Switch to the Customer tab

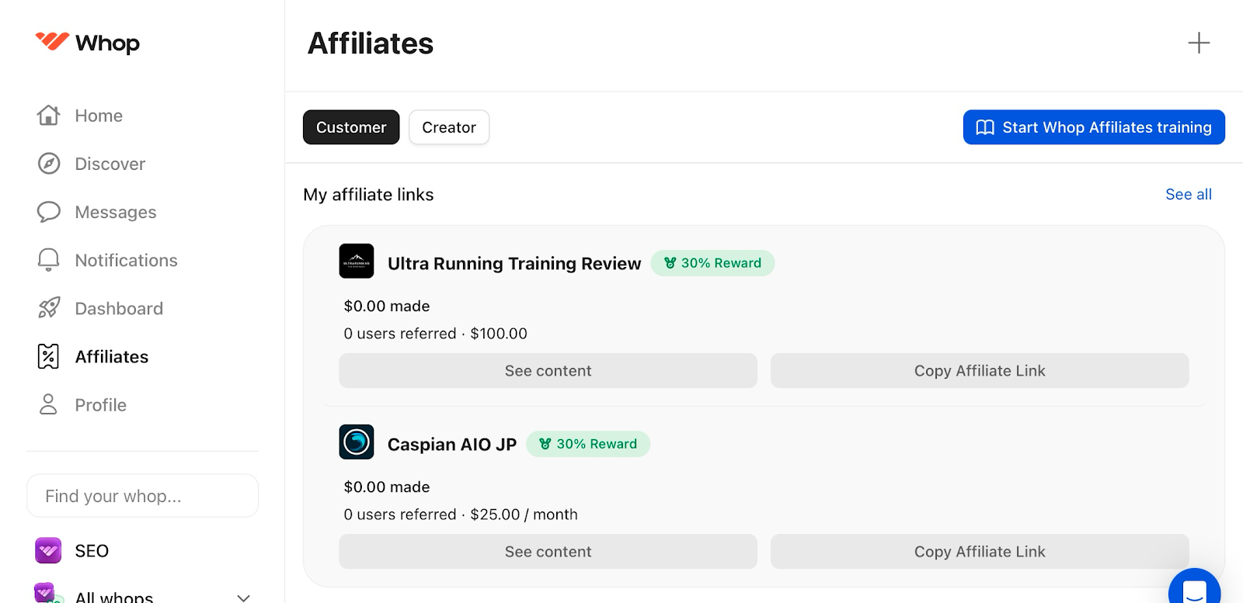351,126
